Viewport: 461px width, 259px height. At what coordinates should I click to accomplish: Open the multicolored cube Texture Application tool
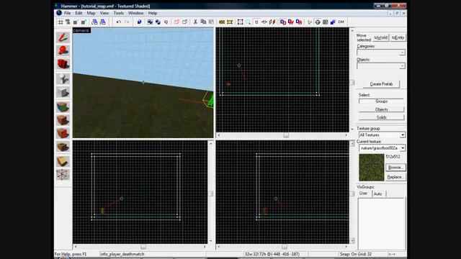pyautogui.click(x=63, y=107)
